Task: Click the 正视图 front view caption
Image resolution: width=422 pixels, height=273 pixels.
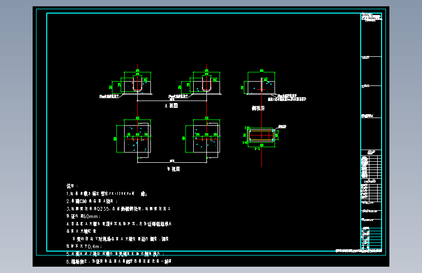Action: [x=171, y=105]
